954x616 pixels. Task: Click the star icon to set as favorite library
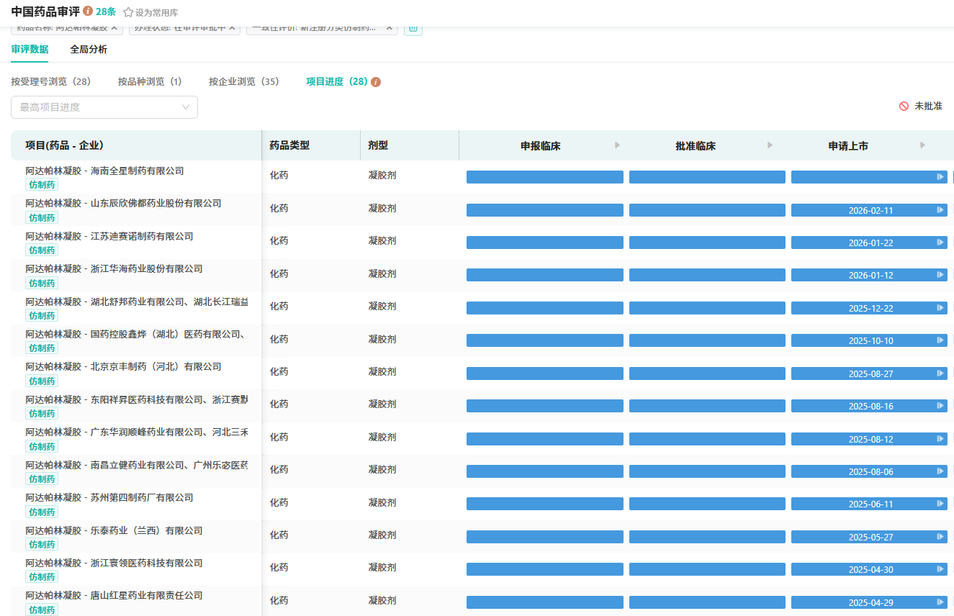tap(128, 12)
